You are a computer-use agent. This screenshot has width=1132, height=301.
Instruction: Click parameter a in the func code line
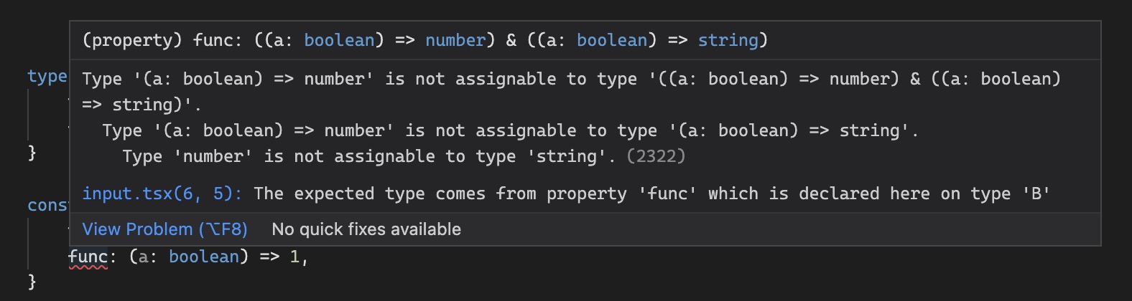(x=144, y=257)
